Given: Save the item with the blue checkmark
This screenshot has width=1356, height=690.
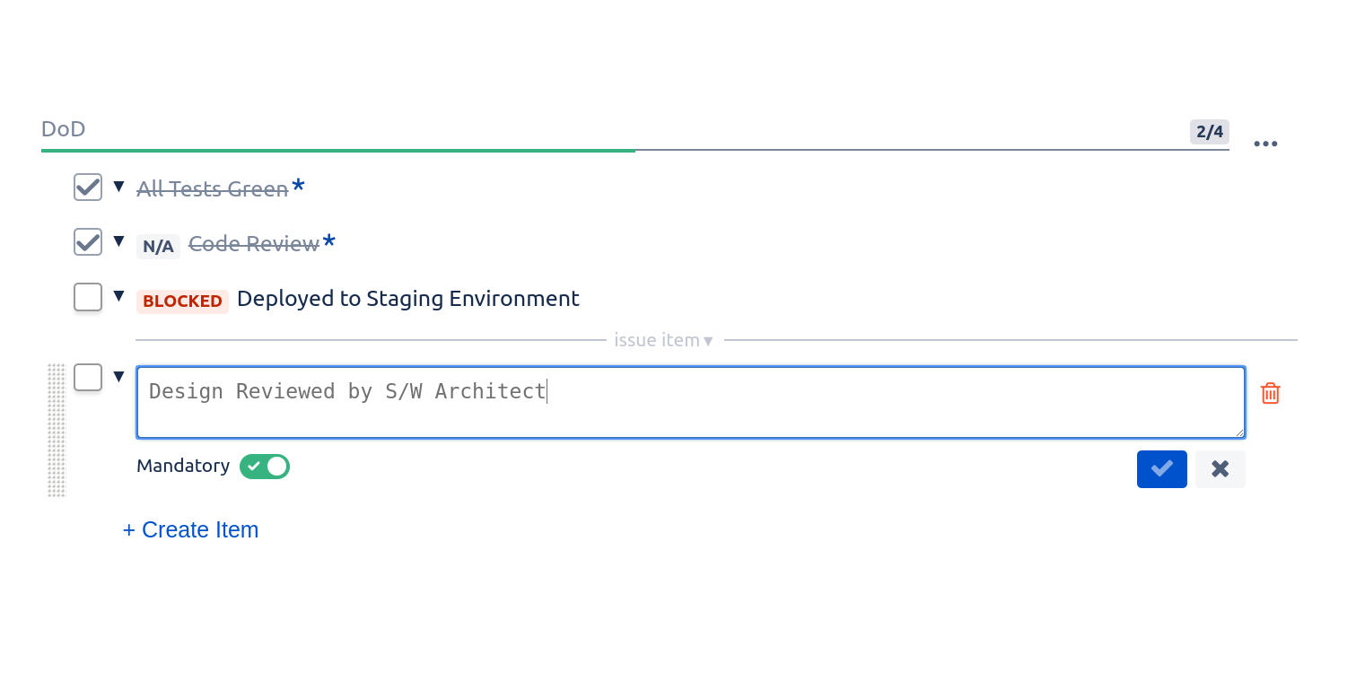Looking at the screenshot, I should point(1161,468).
